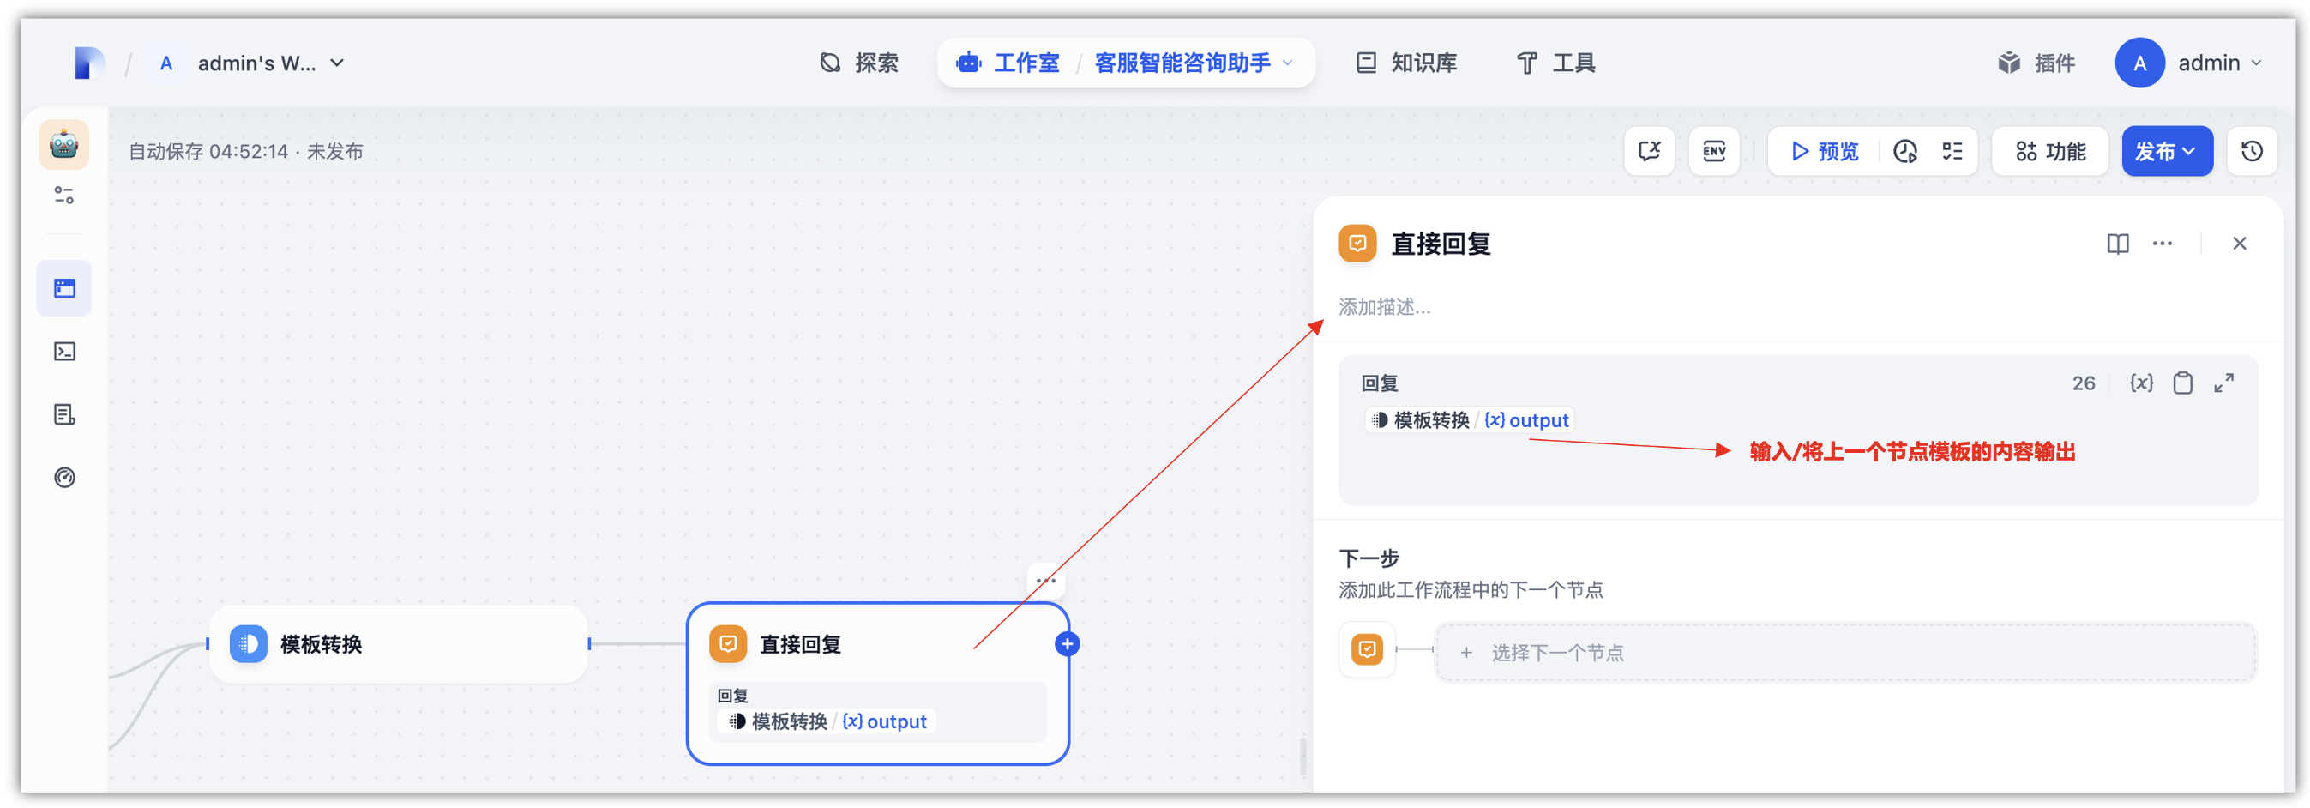The height and width of the screenshot is (808, 2310).
Task: Click the clipboard copy icon in reply panel
Action: point(2182,383)
